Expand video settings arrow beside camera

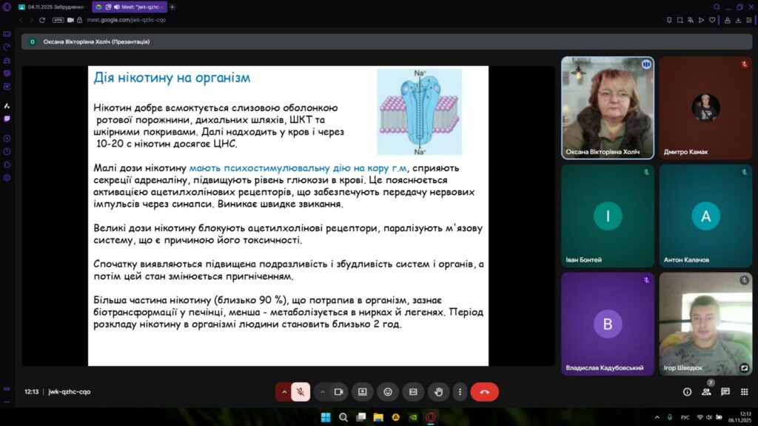coord(322,391)
